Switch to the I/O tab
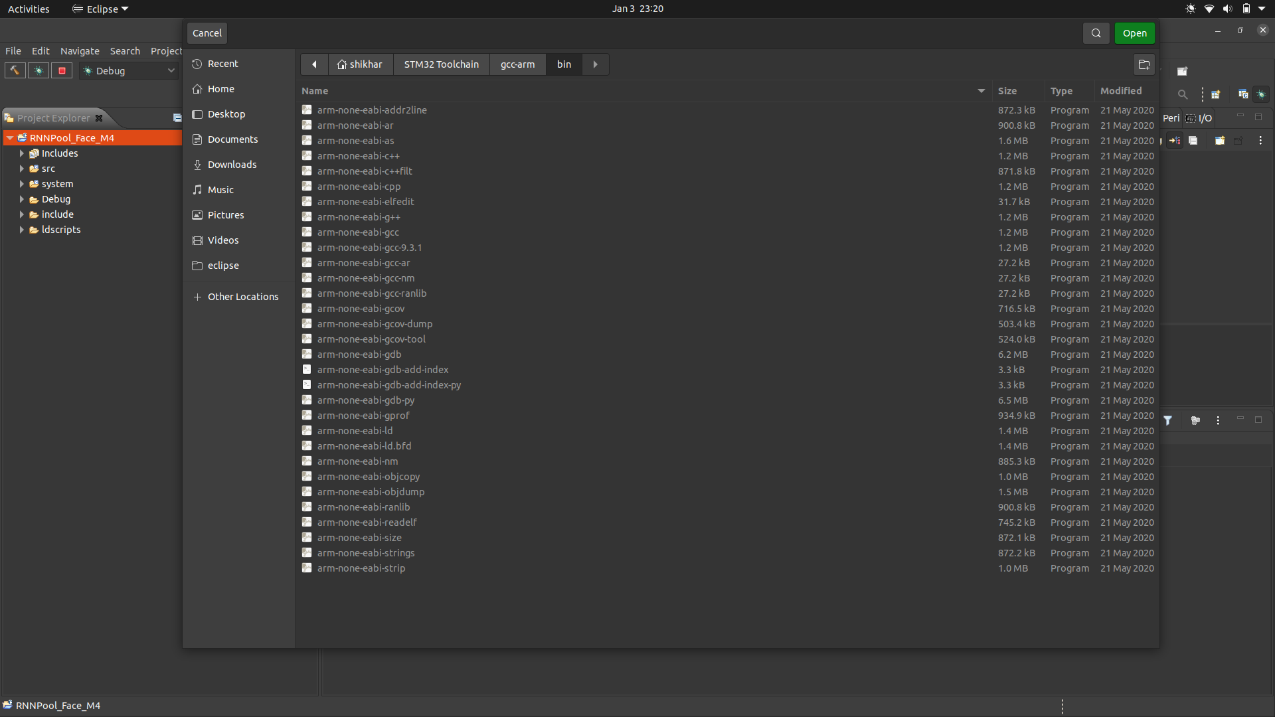Image resolution: width=1275 pixels, height=717 pixels. pos(1204,118)
